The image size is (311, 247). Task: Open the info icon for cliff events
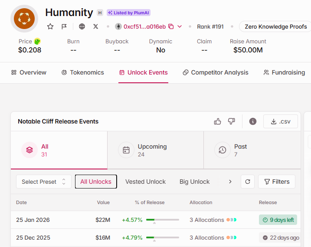pos(253,121)
